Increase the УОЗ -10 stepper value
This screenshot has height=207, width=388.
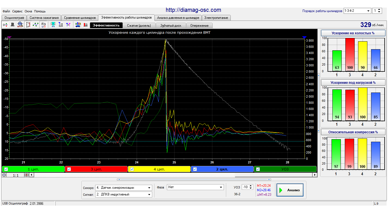(251, 186)
